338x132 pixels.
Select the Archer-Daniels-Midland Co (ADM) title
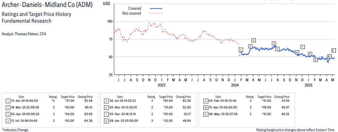point(47,5)
